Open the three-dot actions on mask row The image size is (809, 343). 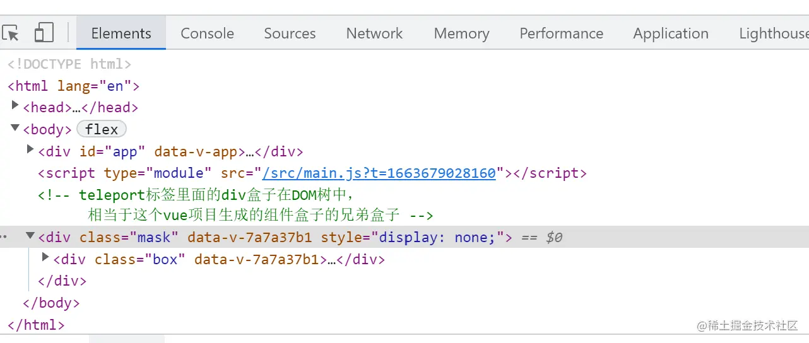pos(4,238)
